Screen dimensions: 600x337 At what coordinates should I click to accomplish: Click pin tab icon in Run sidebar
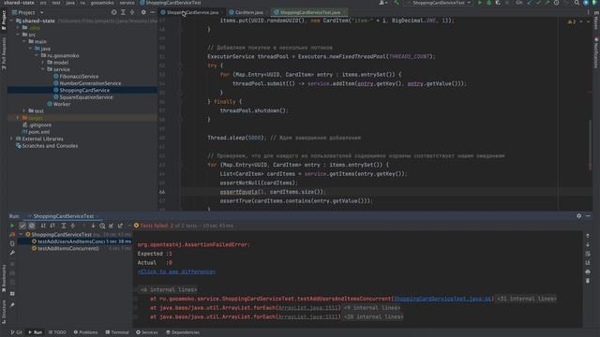(12, 305)
